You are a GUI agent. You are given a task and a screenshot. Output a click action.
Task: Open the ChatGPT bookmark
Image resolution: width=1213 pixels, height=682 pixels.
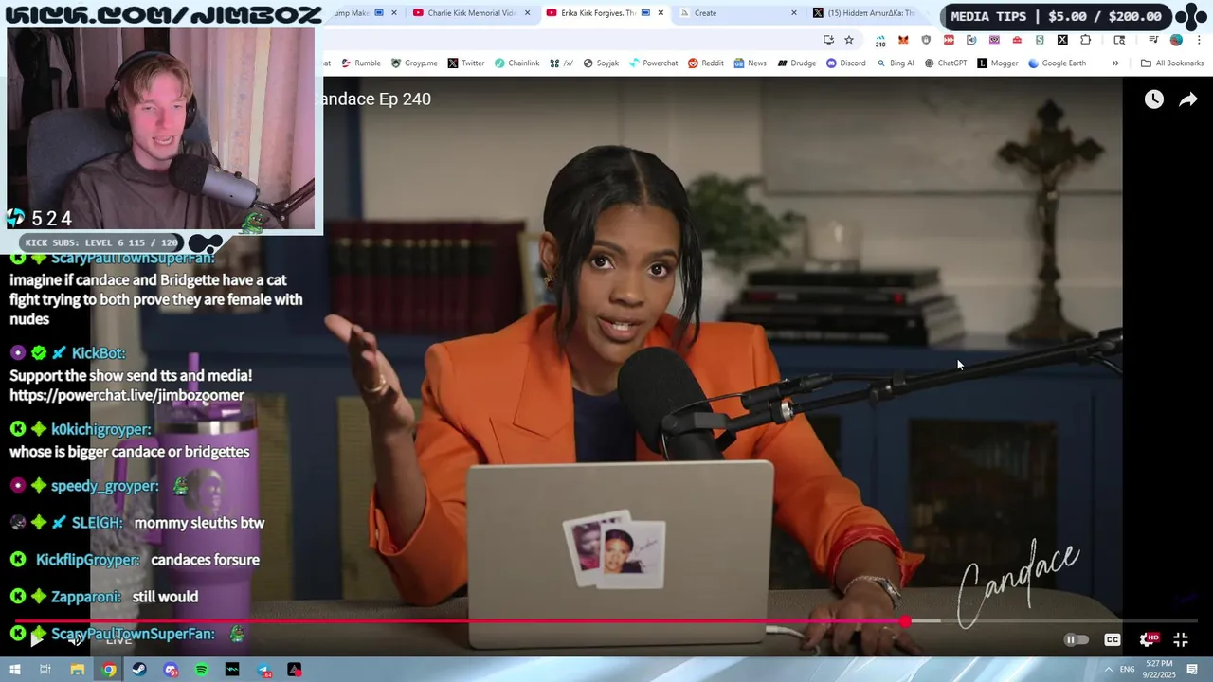pyautogui.click(x=946, y=63)
